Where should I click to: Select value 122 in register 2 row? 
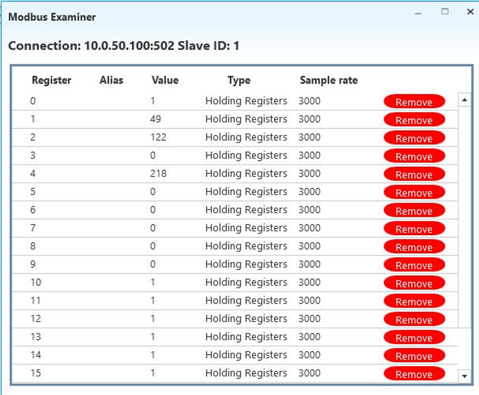click(158, 137)
